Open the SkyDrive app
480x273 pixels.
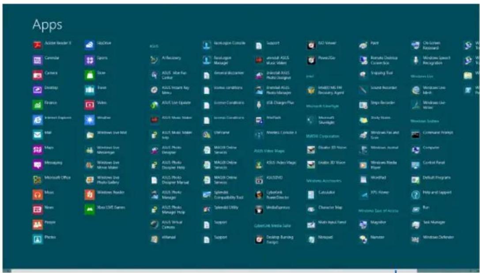coord(98,45)
